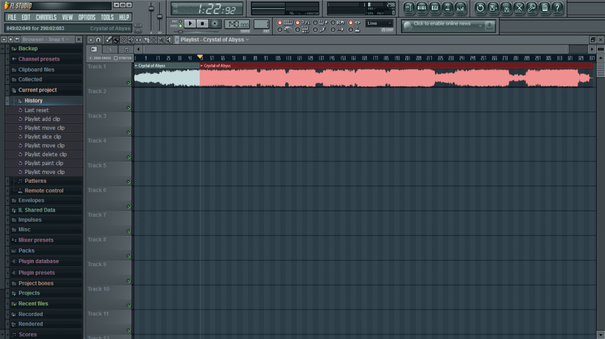Select the Mute tool in Playlist toolbar
This screenshot has width=605, height=339.
(131, 40)
